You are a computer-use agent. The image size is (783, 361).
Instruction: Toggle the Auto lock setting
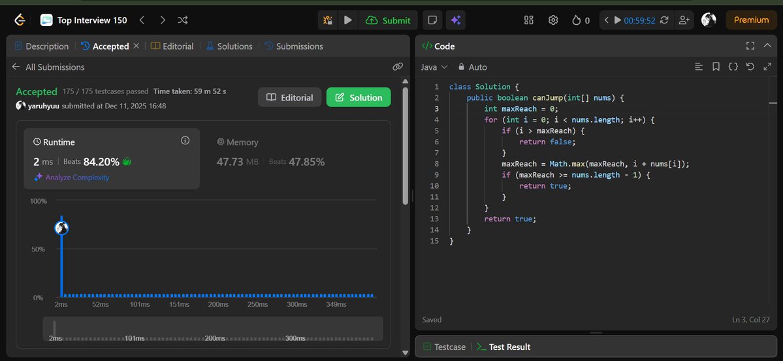pos(472,67)
